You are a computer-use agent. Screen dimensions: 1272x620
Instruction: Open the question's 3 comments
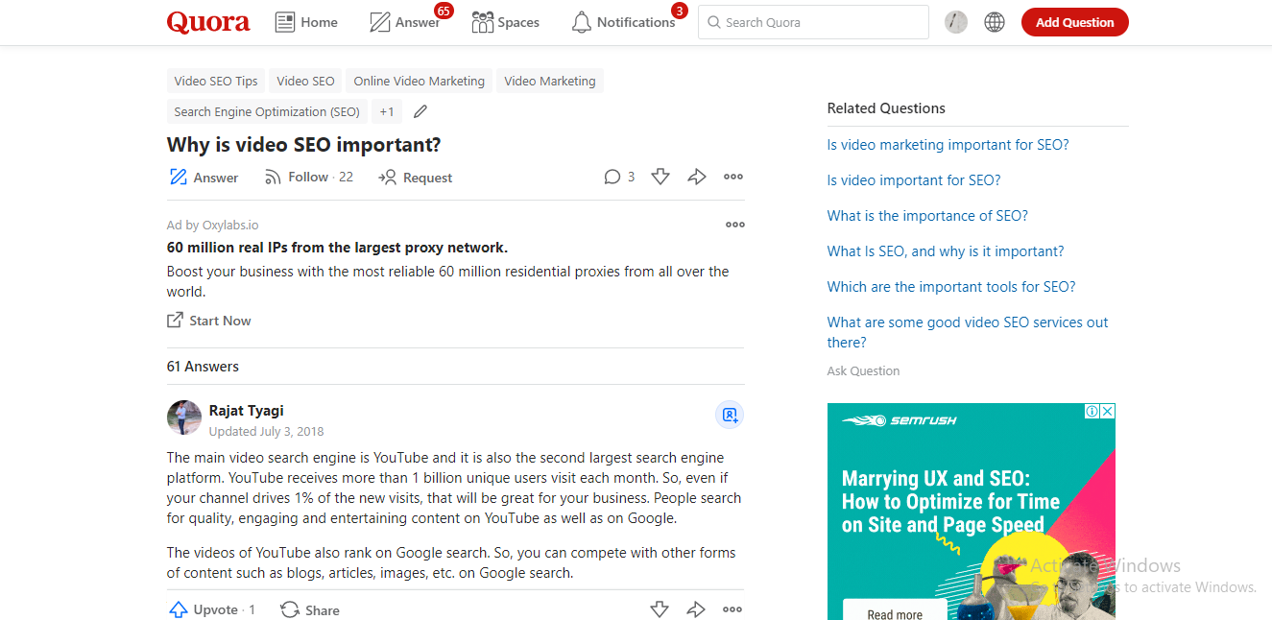[x=619, y=177]
